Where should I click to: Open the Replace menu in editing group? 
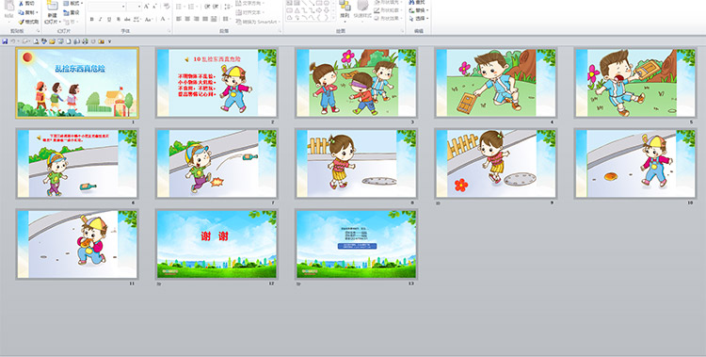pyautogui.click(x=419, y=10)
